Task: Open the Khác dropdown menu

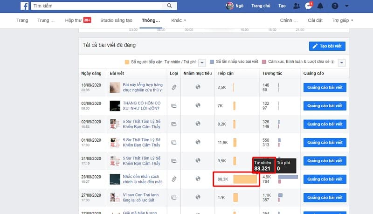Action: pos(179,21)
